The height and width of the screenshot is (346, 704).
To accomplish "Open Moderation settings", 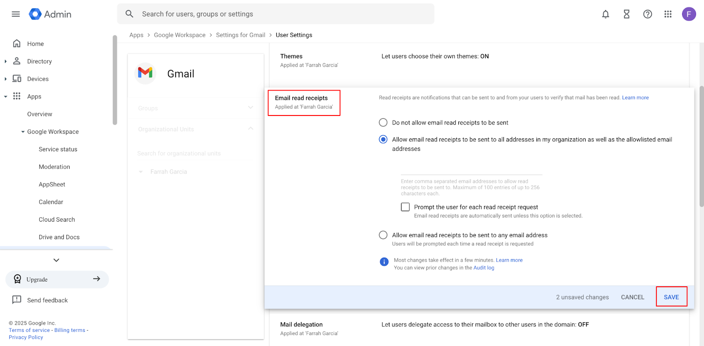I will pos(55,166).
